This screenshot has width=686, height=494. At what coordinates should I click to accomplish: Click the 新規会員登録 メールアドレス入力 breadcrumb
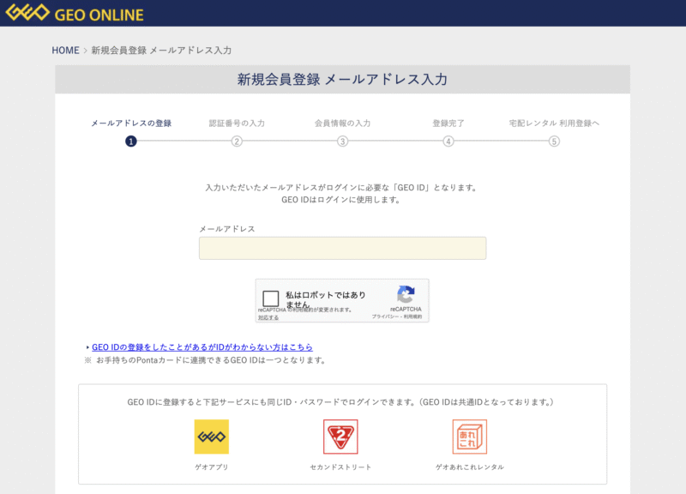[159, 50]
